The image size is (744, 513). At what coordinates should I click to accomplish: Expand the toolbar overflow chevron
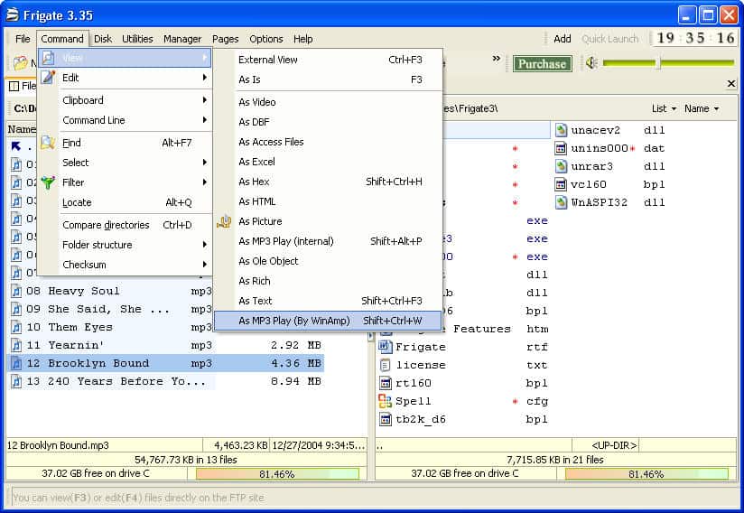(x=496, y=60)
